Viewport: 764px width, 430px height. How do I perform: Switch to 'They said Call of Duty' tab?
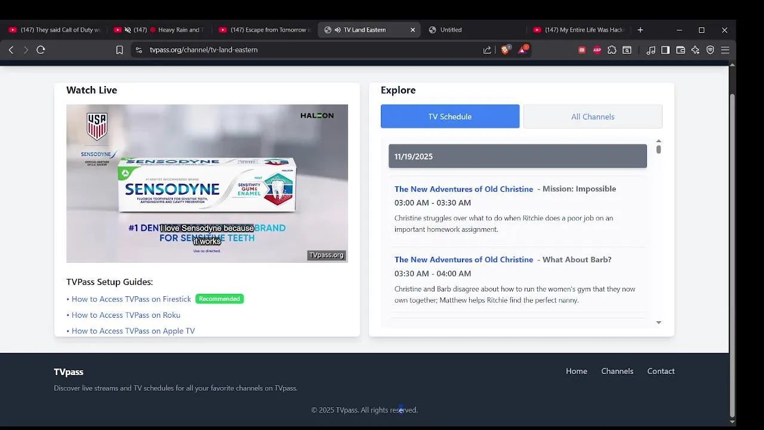tap(54, 30)
